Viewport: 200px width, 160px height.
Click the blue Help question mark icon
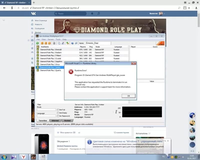coord(72,43)
